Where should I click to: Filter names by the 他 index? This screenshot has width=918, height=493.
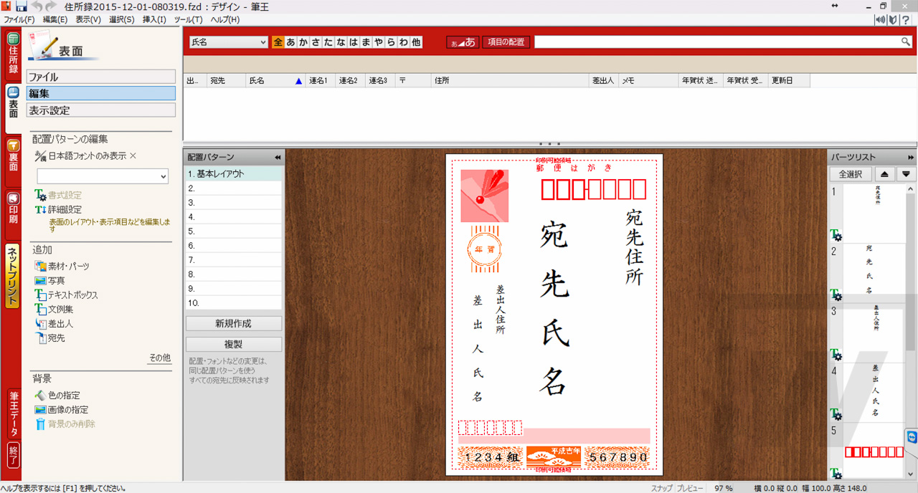[416, 42]
